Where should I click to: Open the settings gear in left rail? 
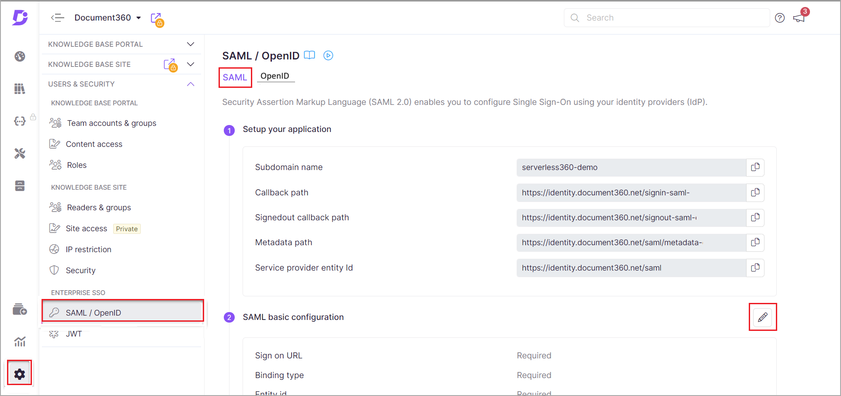(20, 374)
